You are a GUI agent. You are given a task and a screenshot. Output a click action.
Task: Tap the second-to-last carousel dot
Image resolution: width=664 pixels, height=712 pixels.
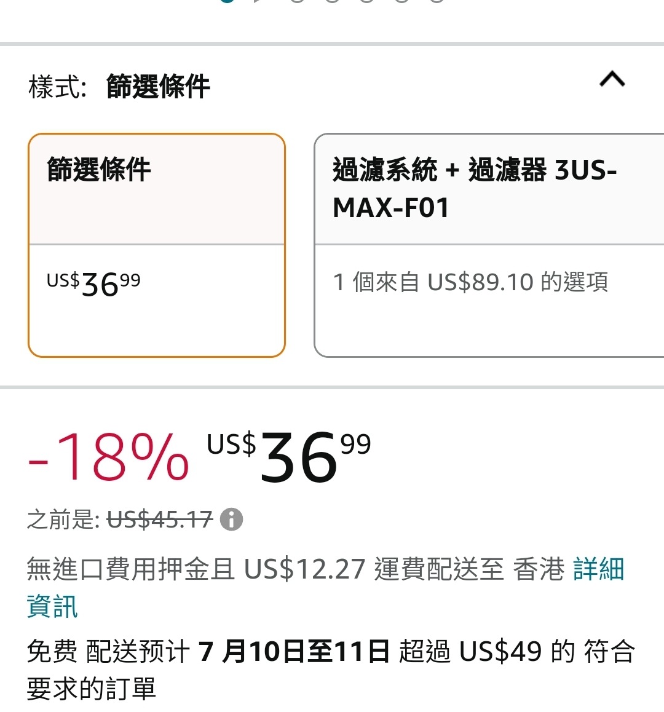(x=401, y=1)
